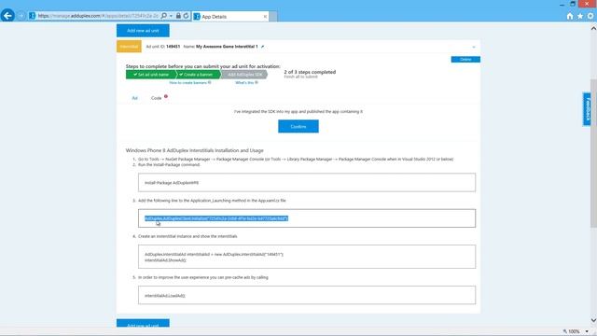Click the InterstitialAd instance code box
This screenshot has width=597, height=336.
click(x=307, y=257)
